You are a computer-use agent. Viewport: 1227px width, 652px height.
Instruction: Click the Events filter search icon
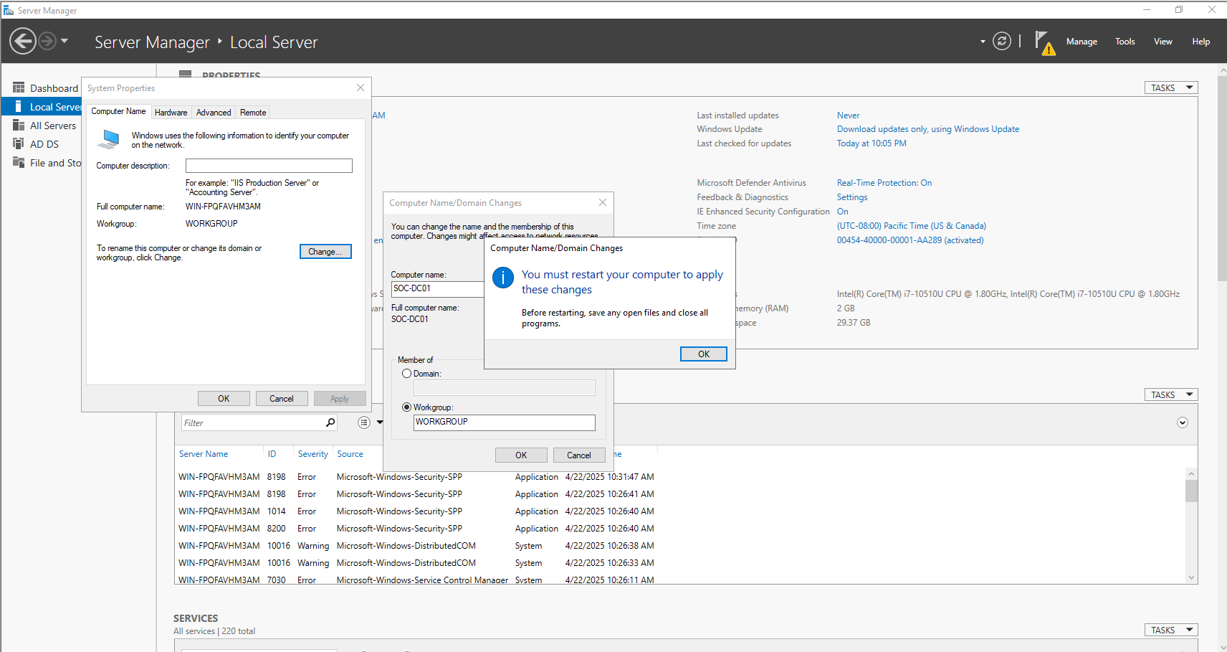[x=330, y=422]
